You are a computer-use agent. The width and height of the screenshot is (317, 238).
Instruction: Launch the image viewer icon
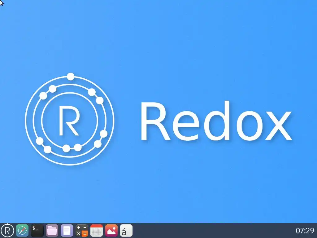(x=111, y=231)
